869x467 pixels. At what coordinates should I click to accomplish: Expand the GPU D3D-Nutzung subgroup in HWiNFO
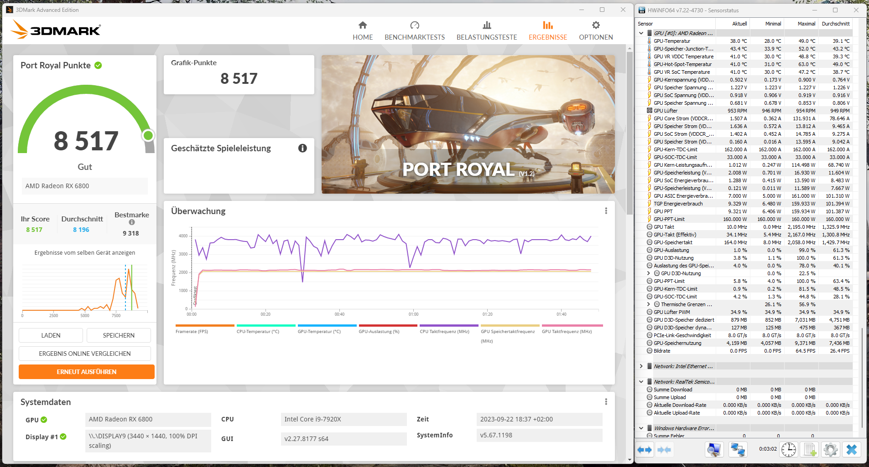pyautogui.click(x=649, y=273)
